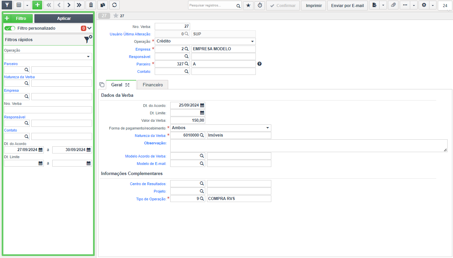Image resolution: width=453 pixels, height=258 pixels.
Task: Search Natureza da Verba quick filter
Action: pos(26,83)
